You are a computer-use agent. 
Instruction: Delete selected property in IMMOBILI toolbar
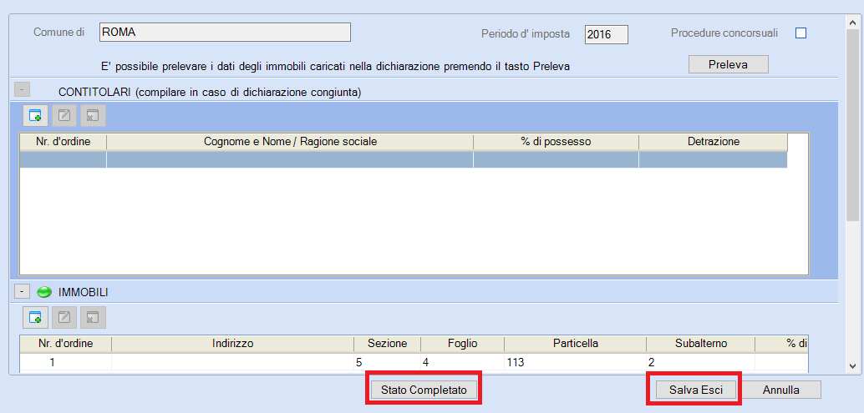93,317
